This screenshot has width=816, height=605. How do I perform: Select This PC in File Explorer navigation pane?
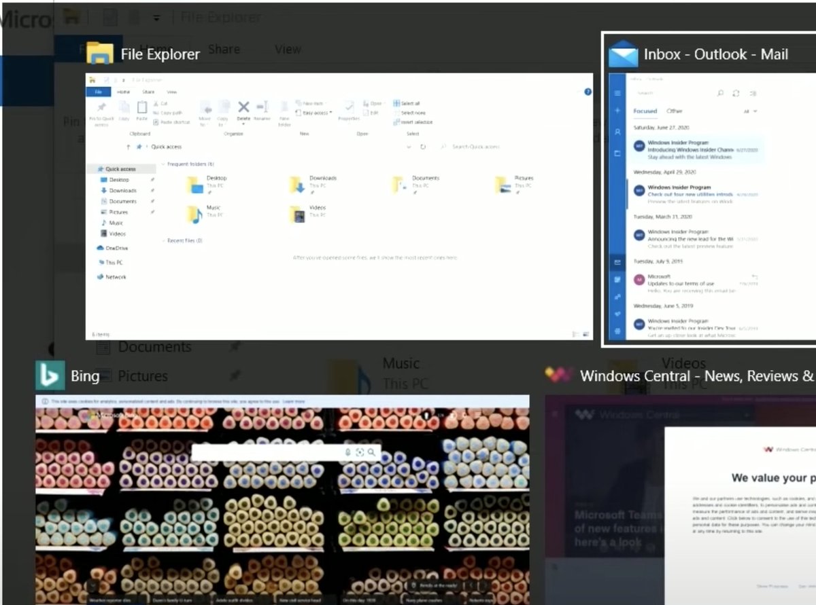(109, 262)
